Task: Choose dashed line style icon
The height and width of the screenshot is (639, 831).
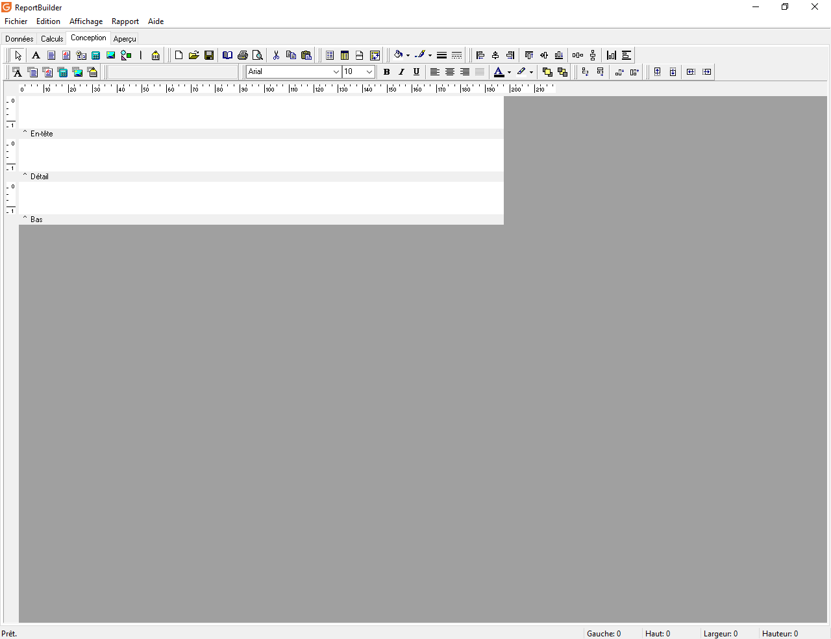Action: coord(456,55)
